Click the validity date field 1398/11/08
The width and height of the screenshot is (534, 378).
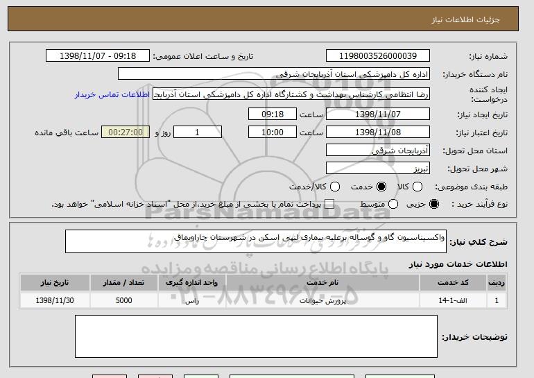coord(378,132)
